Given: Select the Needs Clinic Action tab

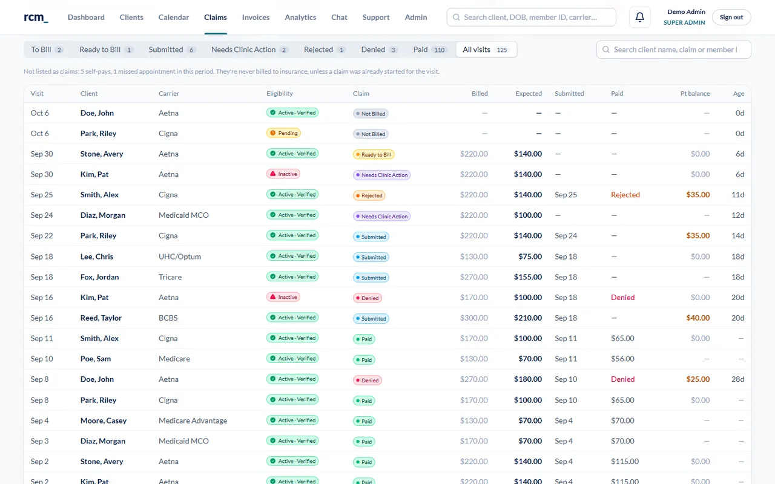Looking at the screenshot, I should tap(249, 50).
